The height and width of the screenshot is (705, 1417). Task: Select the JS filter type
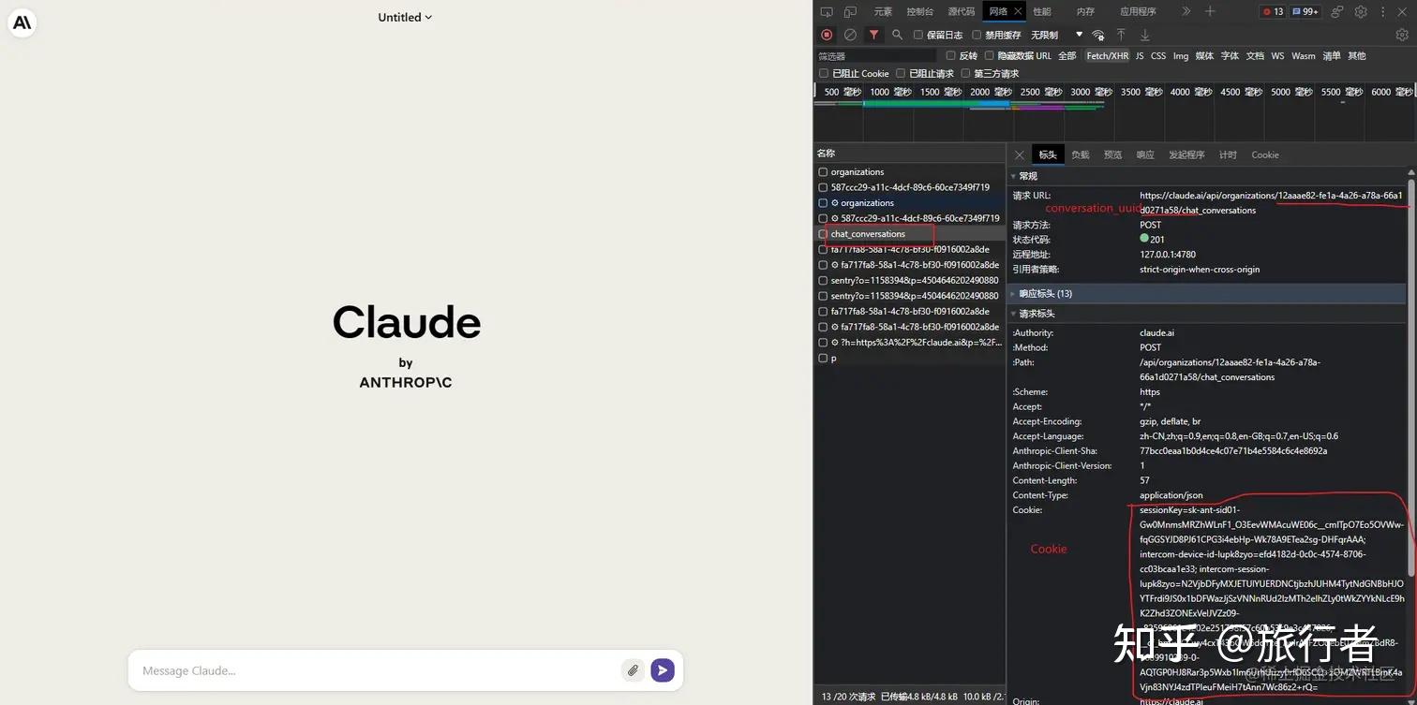click(x=1140, y=56)
